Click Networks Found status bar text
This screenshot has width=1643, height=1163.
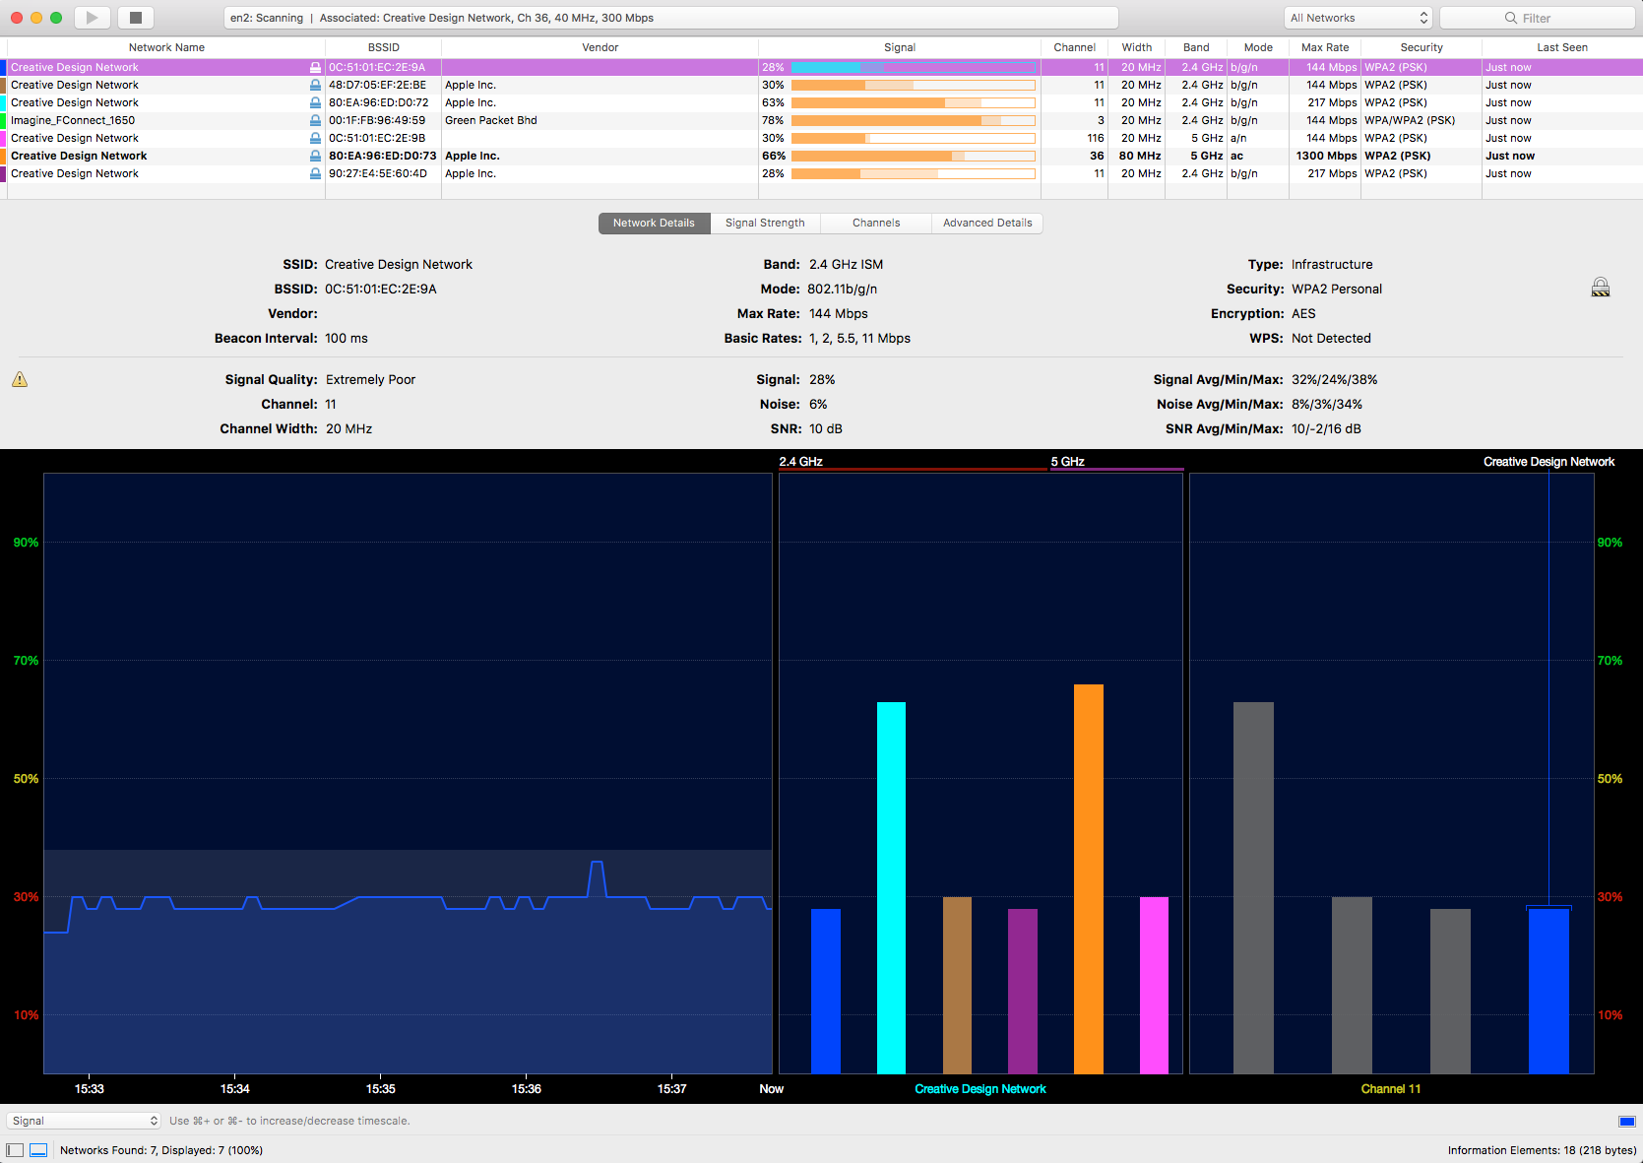click(x=161, y=1150)
